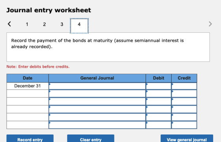Click the Date column header
This screenshot has width=221, height=142.
pos(28,78)
